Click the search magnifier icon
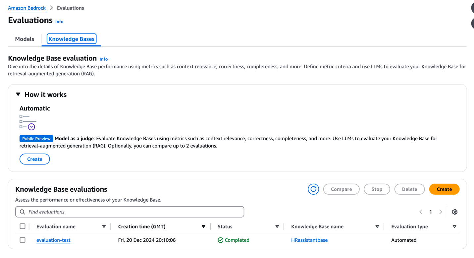 (x=22, y=212)
